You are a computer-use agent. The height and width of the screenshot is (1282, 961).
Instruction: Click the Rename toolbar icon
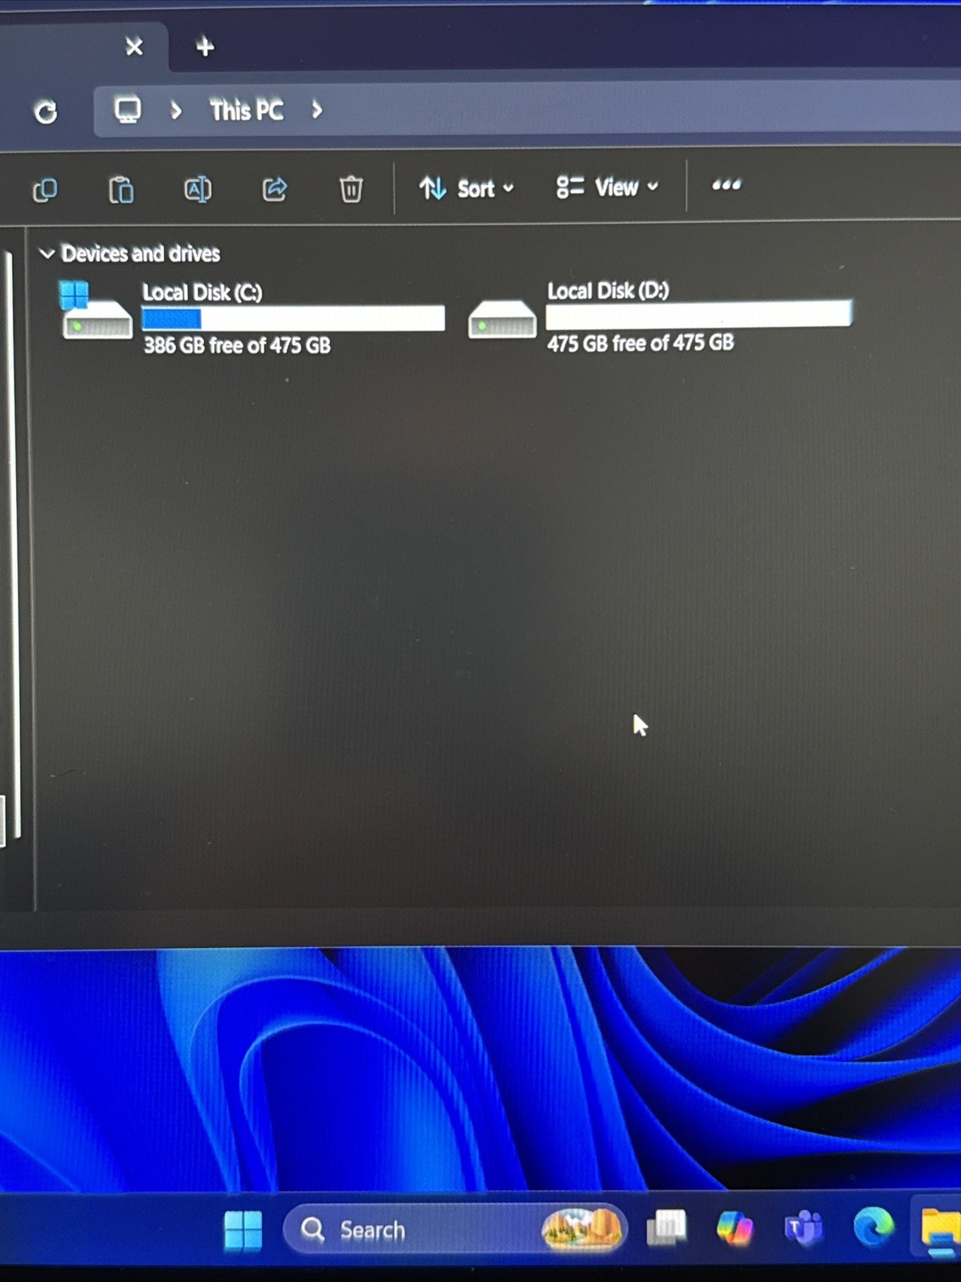point(198,189)
